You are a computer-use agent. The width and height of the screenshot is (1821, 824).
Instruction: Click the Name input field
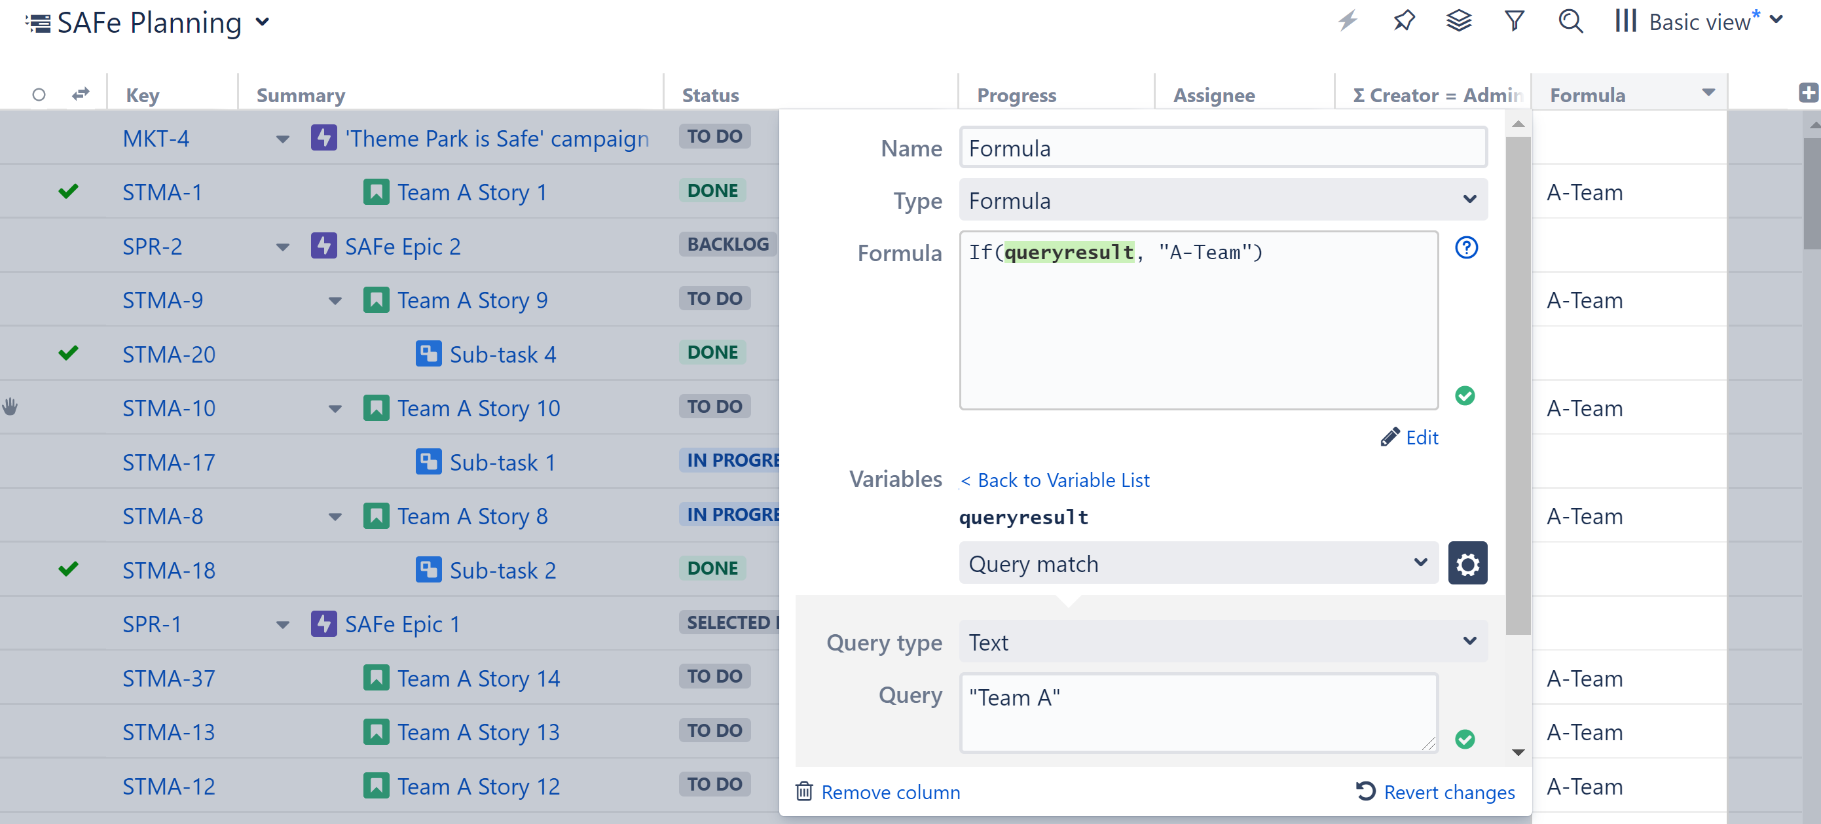tap(1223, 149)
